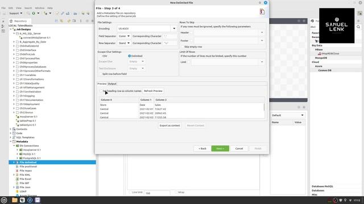Select the Delimited radio option
Screen dimensions: 364x204
129,56
